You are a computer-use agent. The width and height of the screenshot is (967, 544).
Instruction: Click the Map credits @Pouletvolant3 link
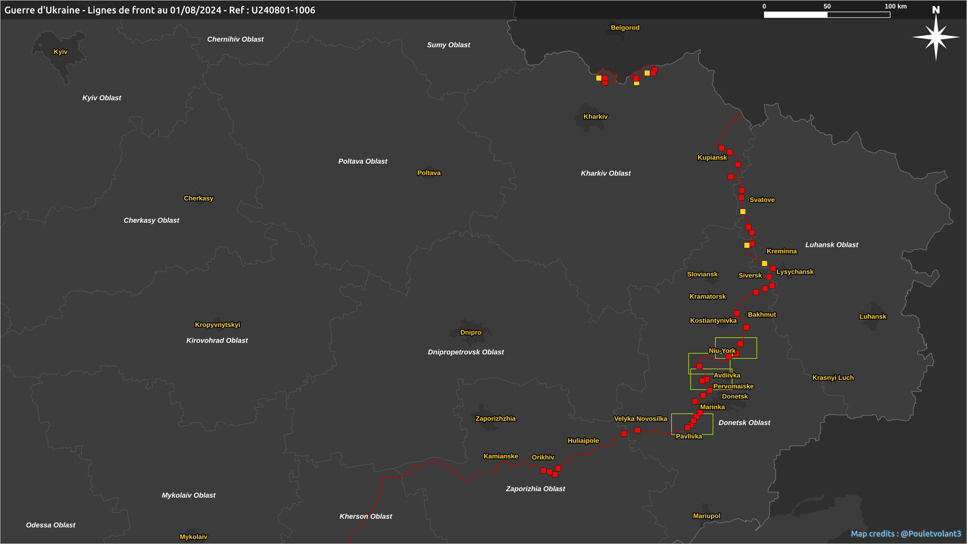tap(906, 533)
